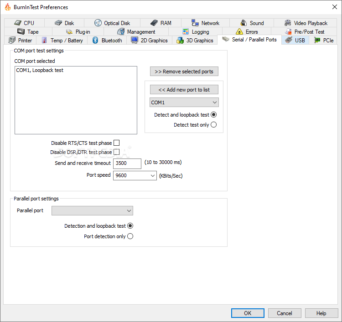This screenshot has height=322, width=342.
Task: Click the Pre/Post Test icon
Action: (x=288, y=31)
